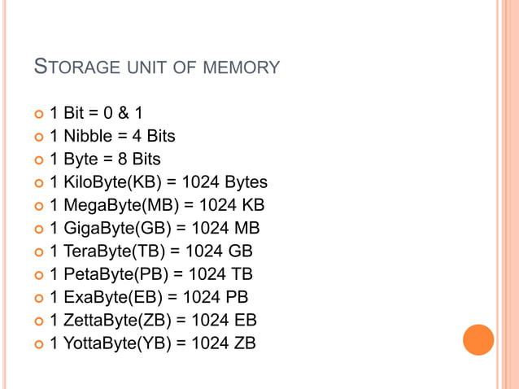This screenshot has width=519, height=389.
Task: Click the bullet marker beside "1 Byte = 8 Bits"
Action: 37,160
